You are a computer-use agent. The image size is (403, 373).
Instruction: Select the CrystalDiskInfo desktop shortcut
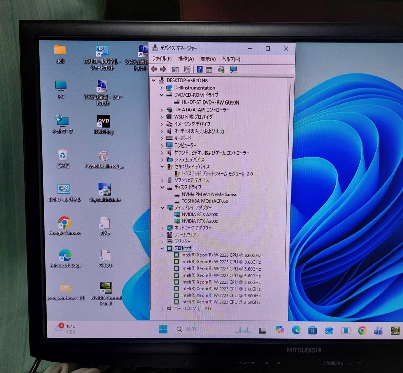click(x=105, y=193)
